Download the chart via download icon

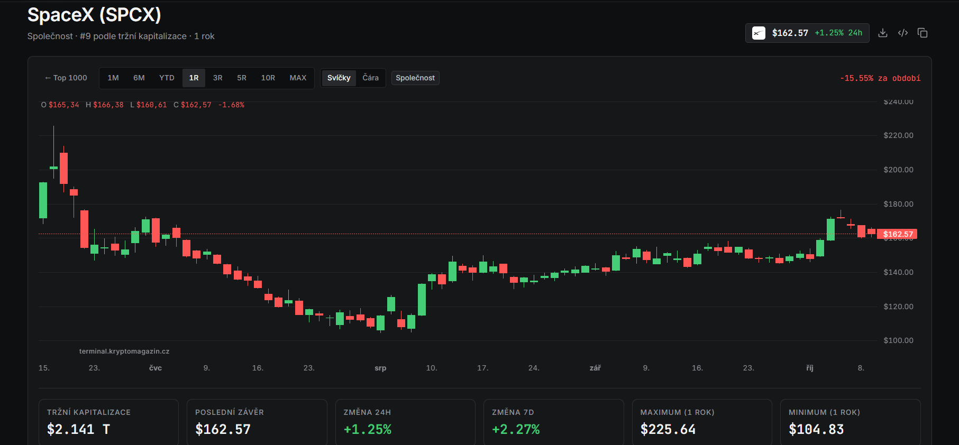point(883,33)
